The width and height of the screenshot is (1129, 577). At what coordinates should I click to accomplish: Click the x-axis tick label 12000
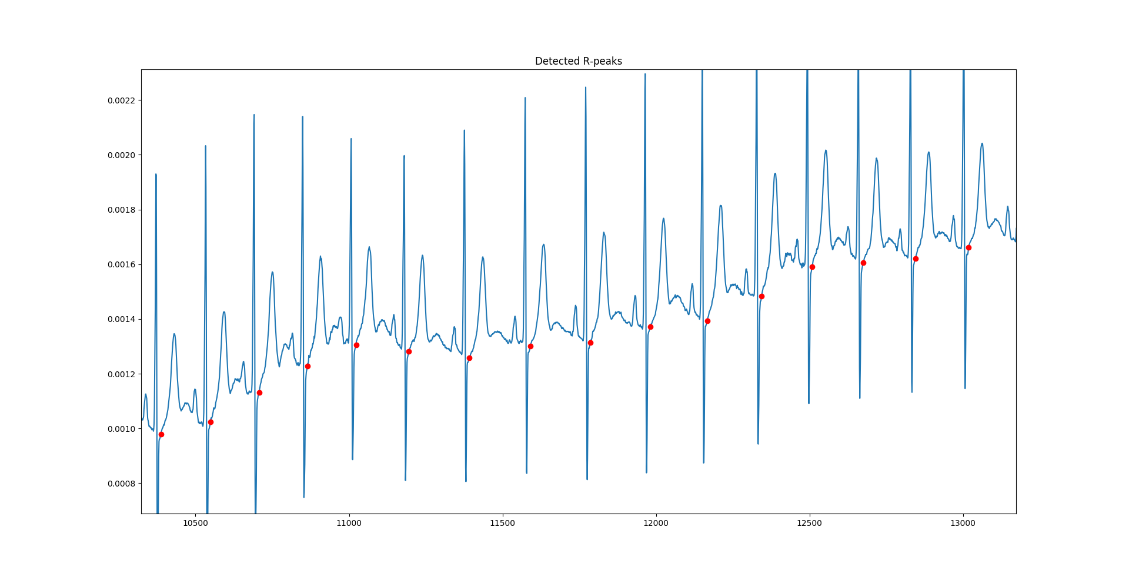[x=656, y=523]
